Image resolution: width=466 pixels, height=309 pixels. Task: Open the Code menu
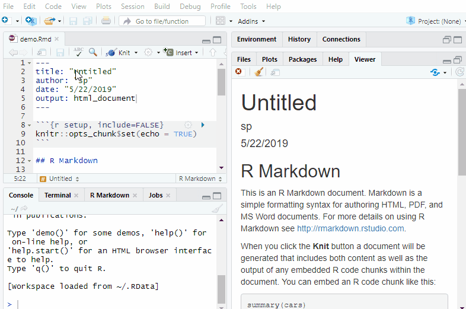point(53,7)
